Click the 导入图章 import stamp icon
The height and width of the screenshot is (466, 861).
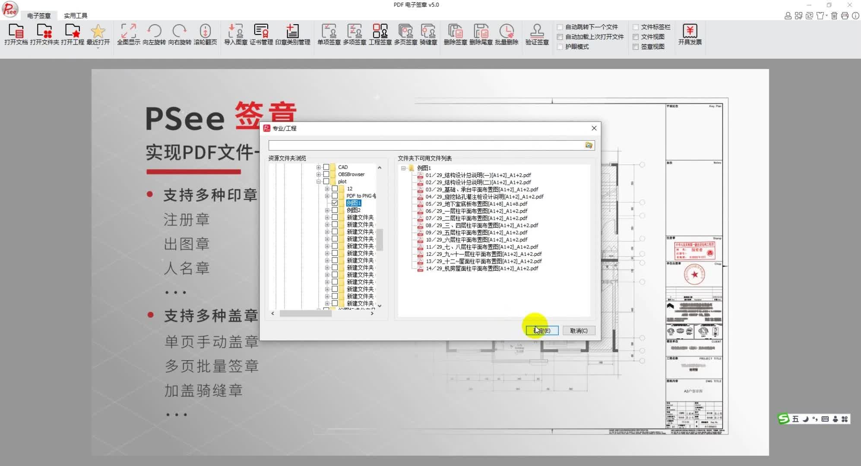[x=235, y=31]
